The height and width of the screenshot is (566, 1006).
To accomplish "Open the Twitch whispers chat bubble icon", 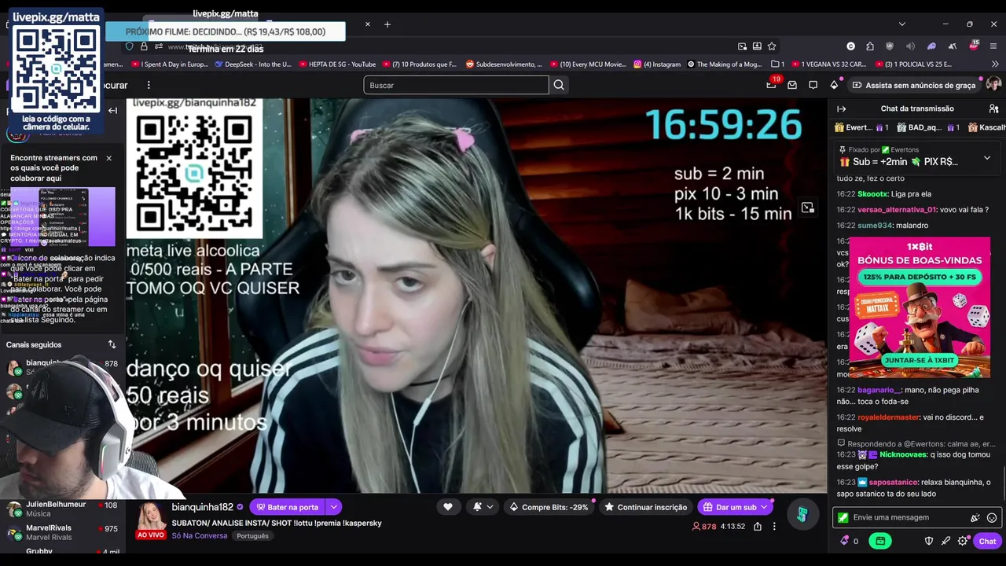I will coord(813,85).
